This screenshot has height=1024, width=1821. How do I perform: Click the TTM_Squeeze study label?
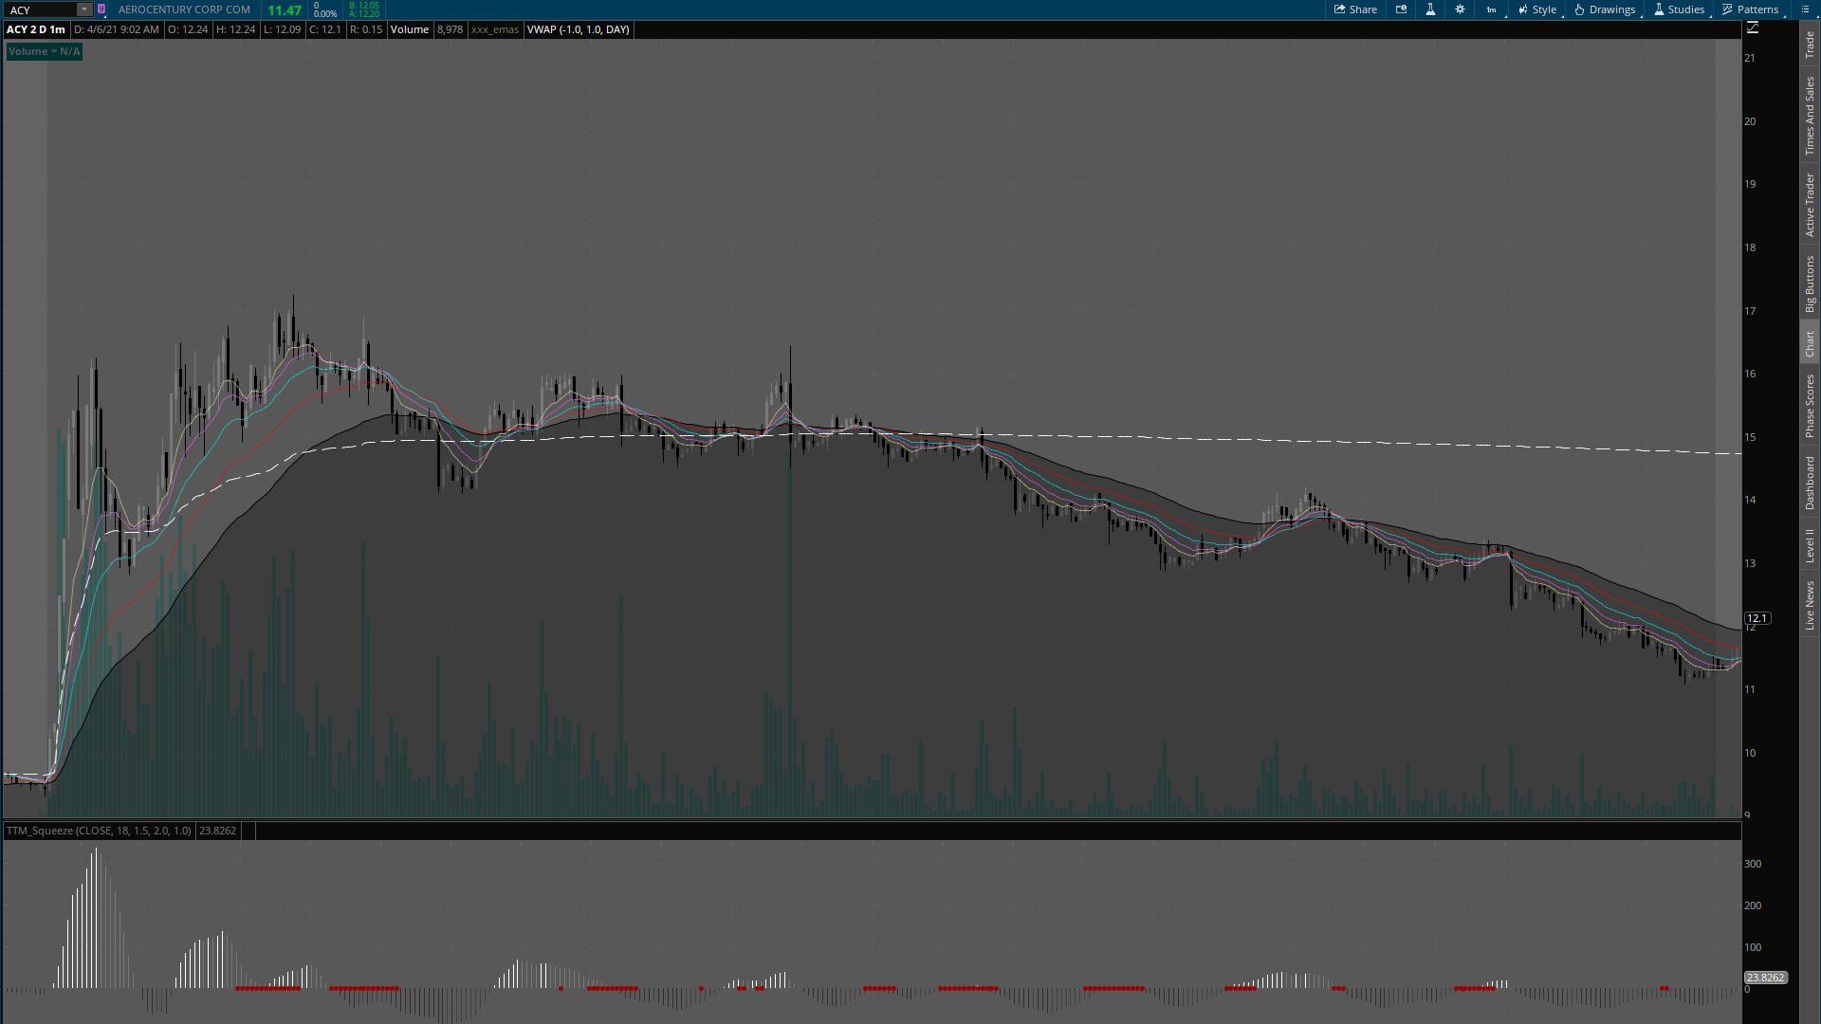point(99,831)
